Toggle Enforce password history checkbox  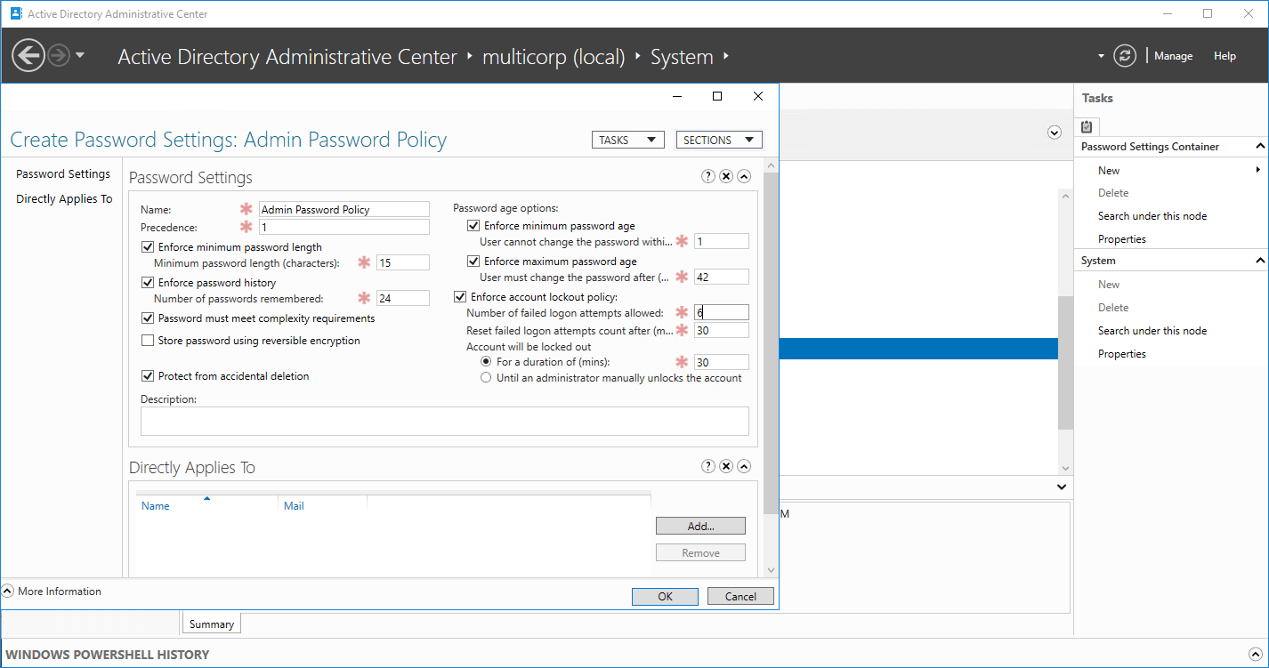(x=148, y=283)
